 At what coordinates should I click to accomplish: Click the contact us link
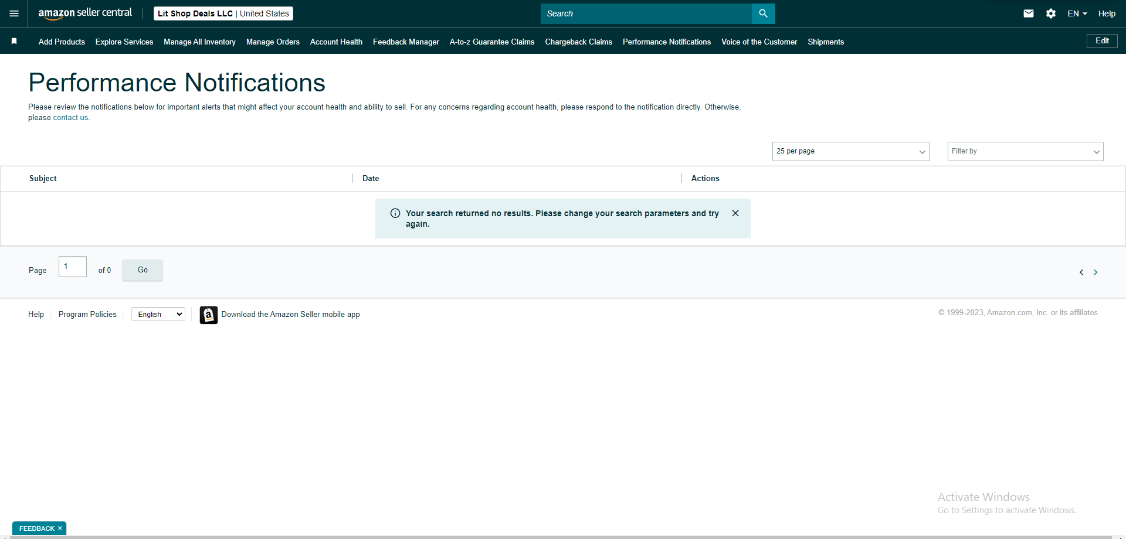(x=71, y=118)
